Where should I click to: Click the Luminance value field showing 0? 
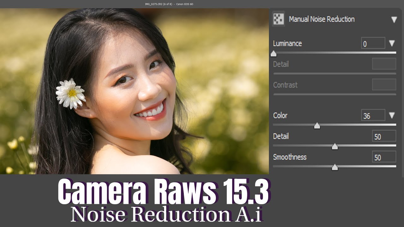click(x=373, y=43)
